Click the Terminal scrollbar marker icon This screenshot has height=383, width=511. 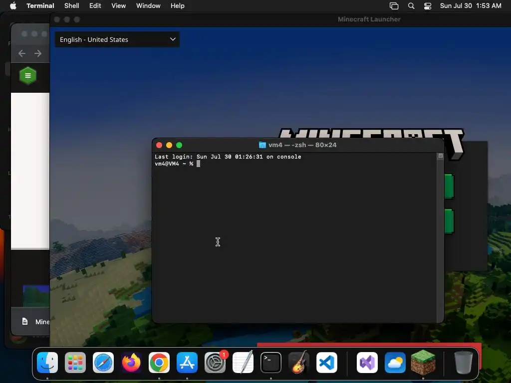click(441, 156)
